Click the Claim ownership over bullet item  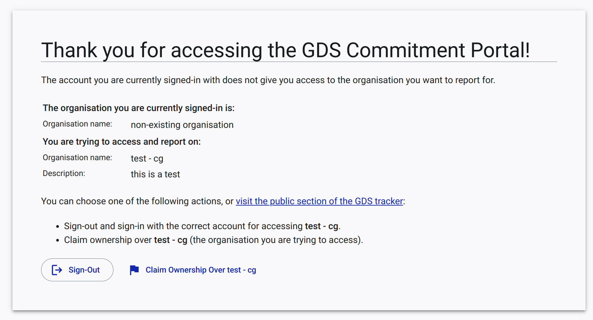pos(213,240)
